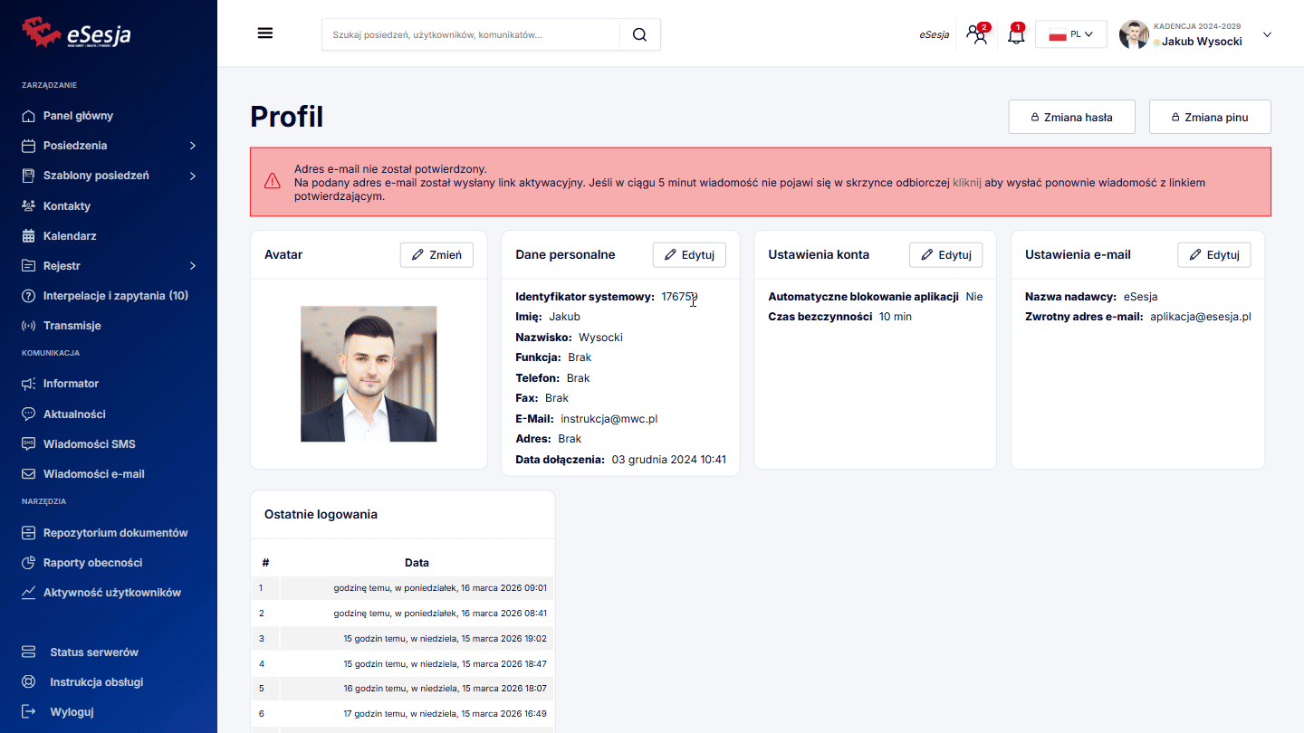
Task: Expand the Rejestr submenu
Action: (x=192, y=266)
